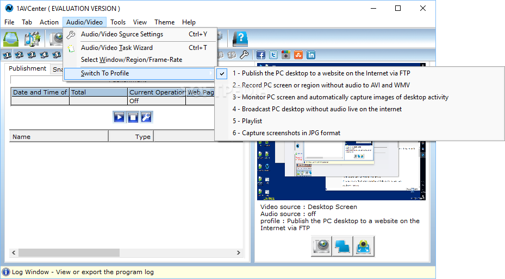Click the Name column header
This screenshot has height=279, width=505.
click(x=59, y=137)
